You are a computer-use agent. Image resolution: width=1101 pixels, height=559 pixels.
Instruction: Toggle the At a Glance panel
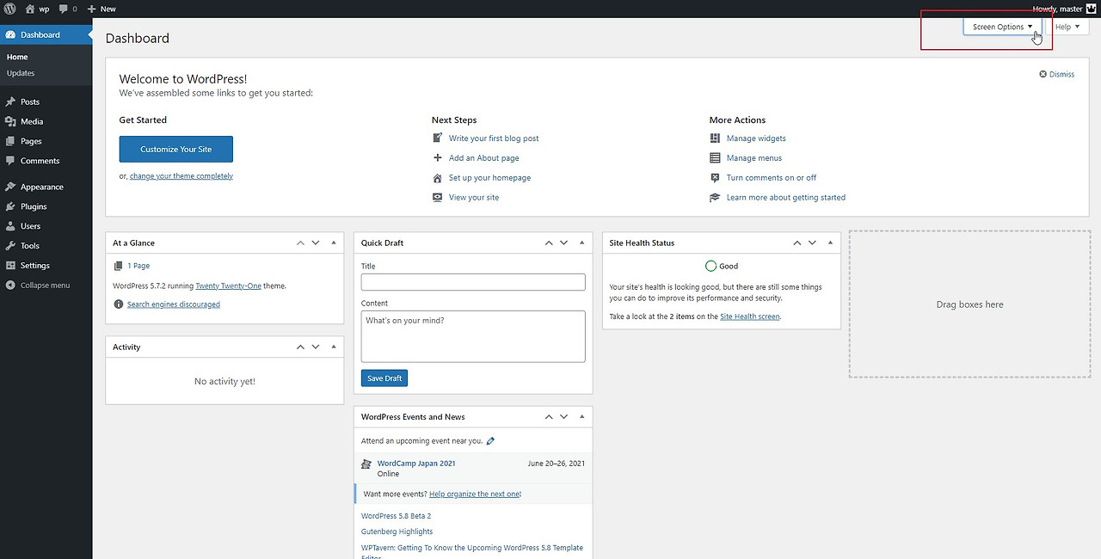tap(332, 243)
